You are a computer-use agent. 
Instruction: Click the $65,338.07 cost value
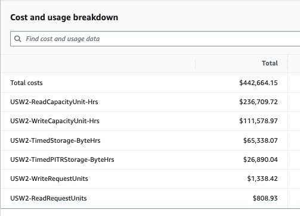pyautogui.click(x=261, y=140)
